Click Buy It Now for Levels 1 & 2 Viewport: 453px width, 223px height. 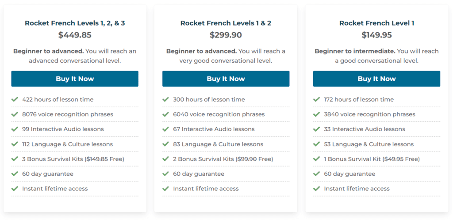226,79
